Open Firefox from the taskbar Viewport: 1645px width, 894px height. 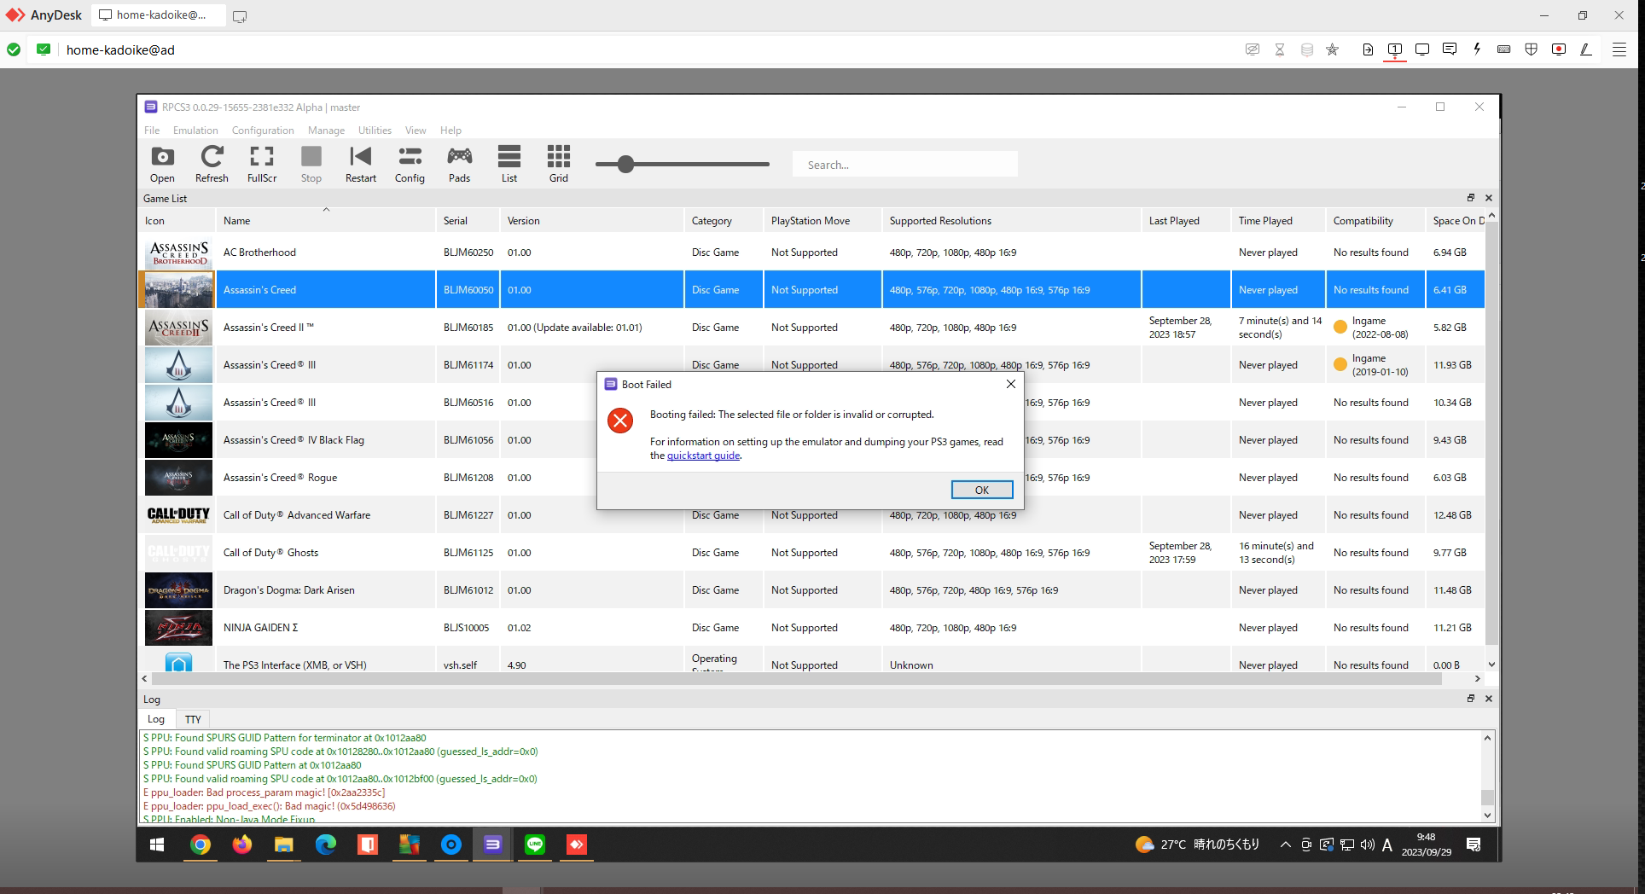(x=241, y=845)
